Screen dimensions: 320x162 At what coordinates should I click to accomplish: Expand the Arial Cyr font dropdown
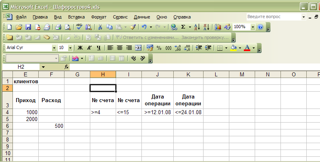pos(54,48)
